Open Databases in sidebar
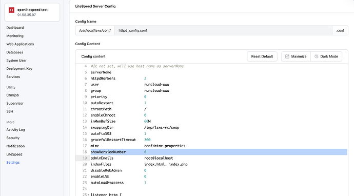This screenshot has height=196, width=354. (x=15, y=52)
